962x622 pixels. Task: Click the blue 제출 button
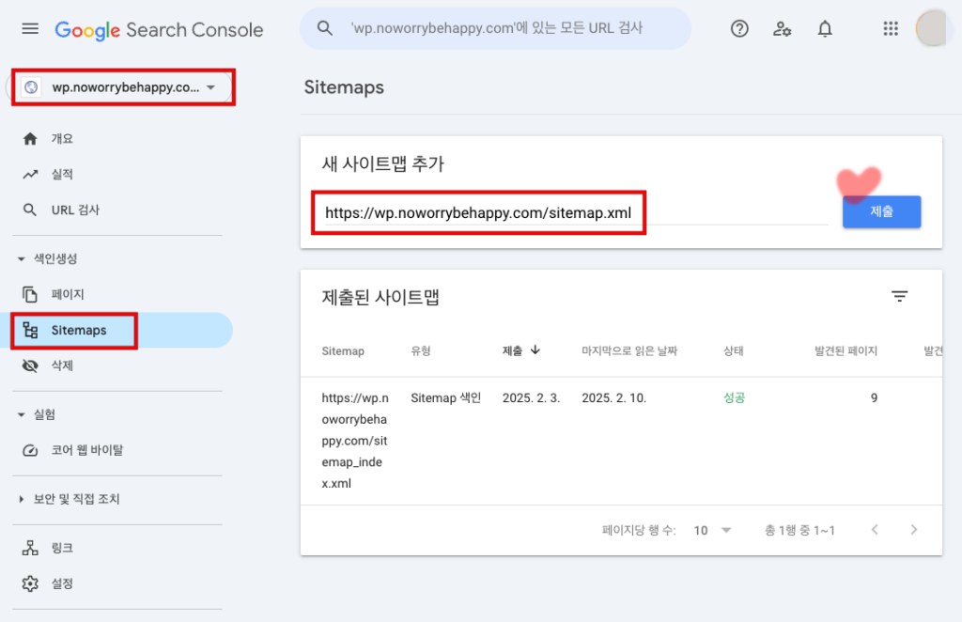[x=881, y=211]
